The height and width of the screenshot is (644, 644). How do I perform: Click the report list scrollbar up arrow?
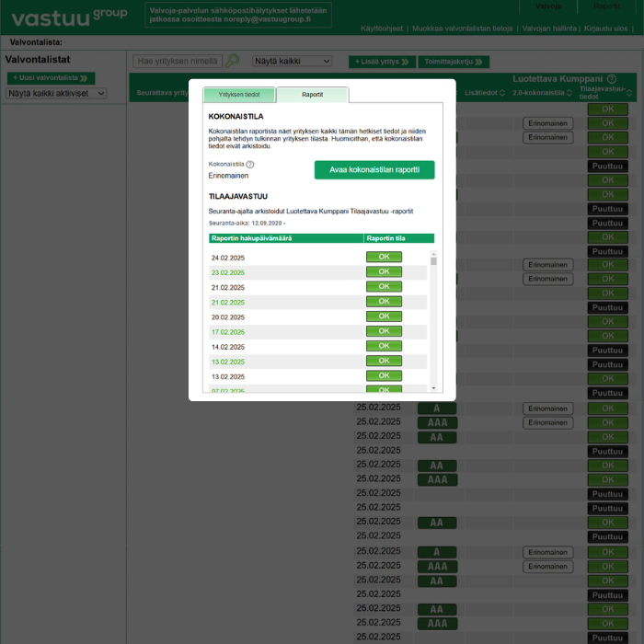433,250
